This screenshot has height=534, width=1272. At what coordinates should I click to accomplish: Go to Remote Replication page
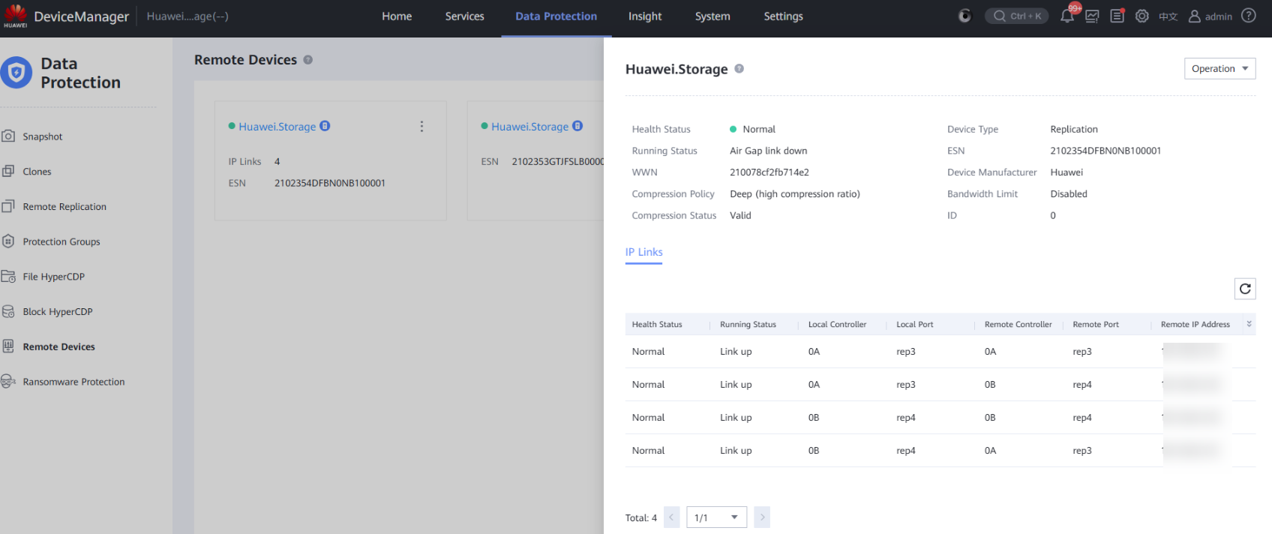pyautogui.click(x=64, y=207)
